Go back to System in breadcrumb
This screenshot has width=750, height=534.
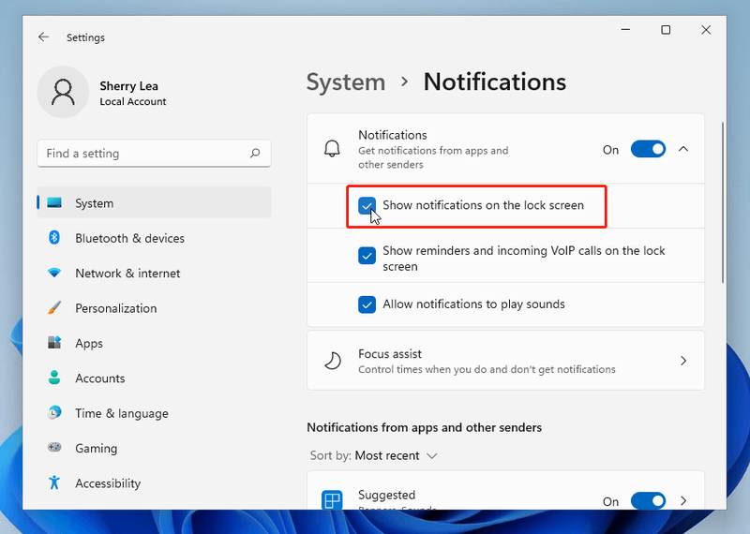coord(346,82)
